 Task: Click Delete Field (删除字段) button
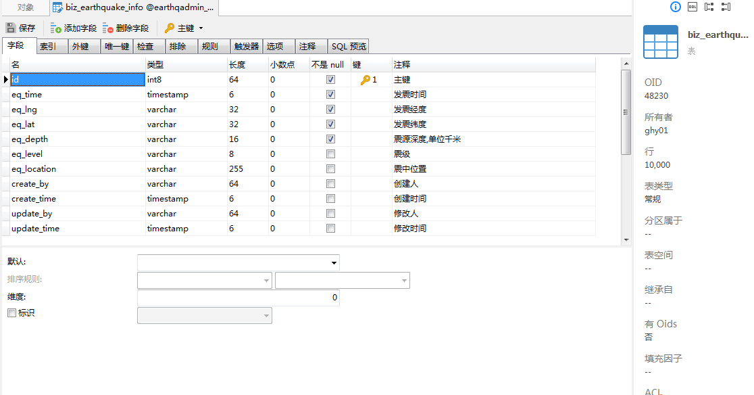[x=126, y=28]
